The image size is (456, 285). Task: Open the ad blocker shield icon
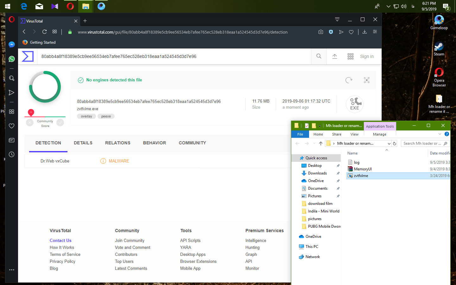click(x=331, y=32)
